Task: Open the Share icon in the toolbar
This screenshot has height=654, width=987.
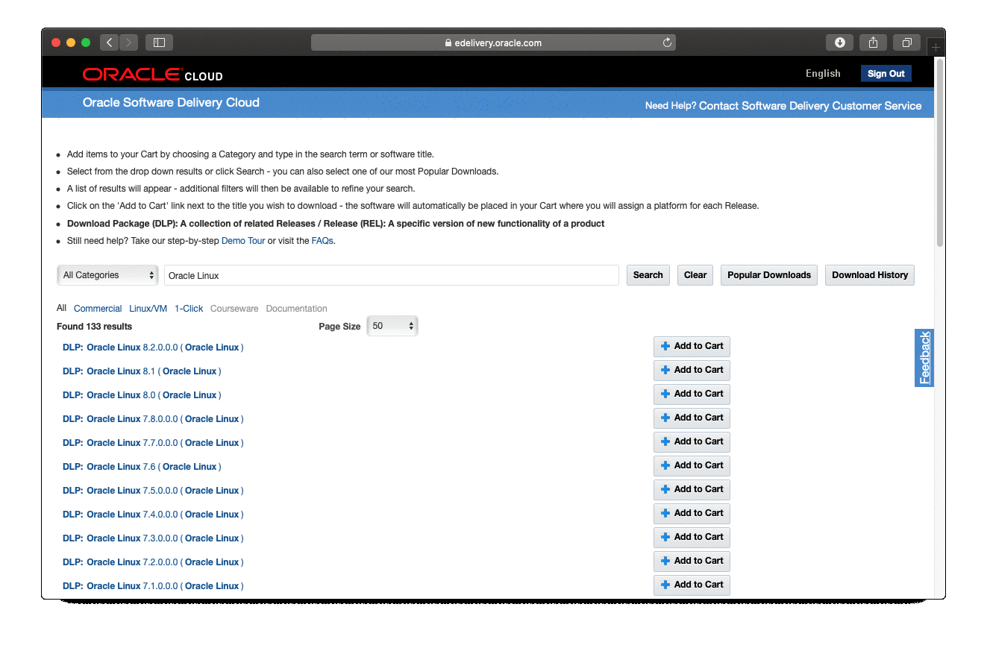Action: (x=873, y=43)
